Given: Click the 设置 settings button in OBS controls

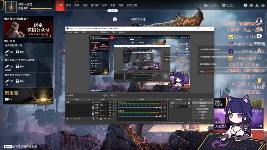Looking at the screenshot, I should click(203, 115).
